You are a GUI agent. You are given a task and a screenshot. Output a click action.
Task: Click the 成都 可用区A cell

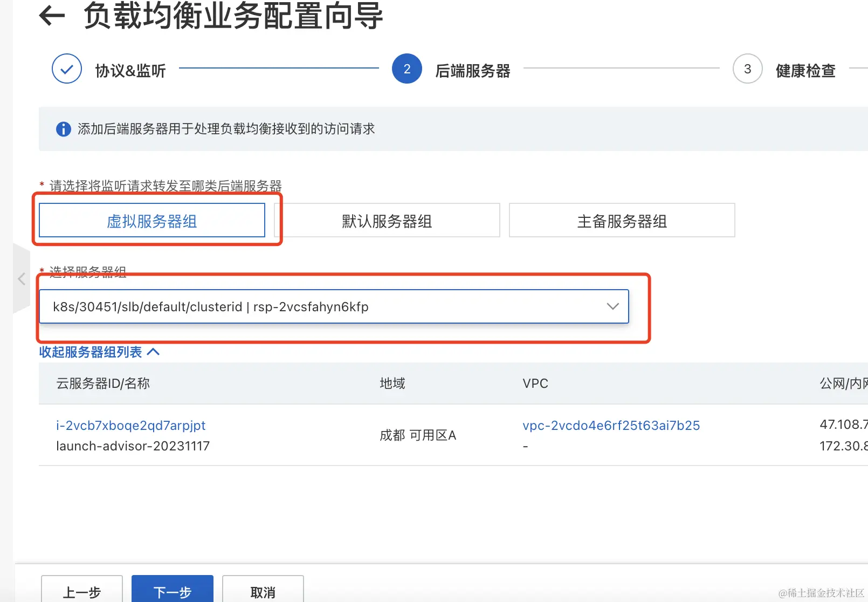point(418,435)
